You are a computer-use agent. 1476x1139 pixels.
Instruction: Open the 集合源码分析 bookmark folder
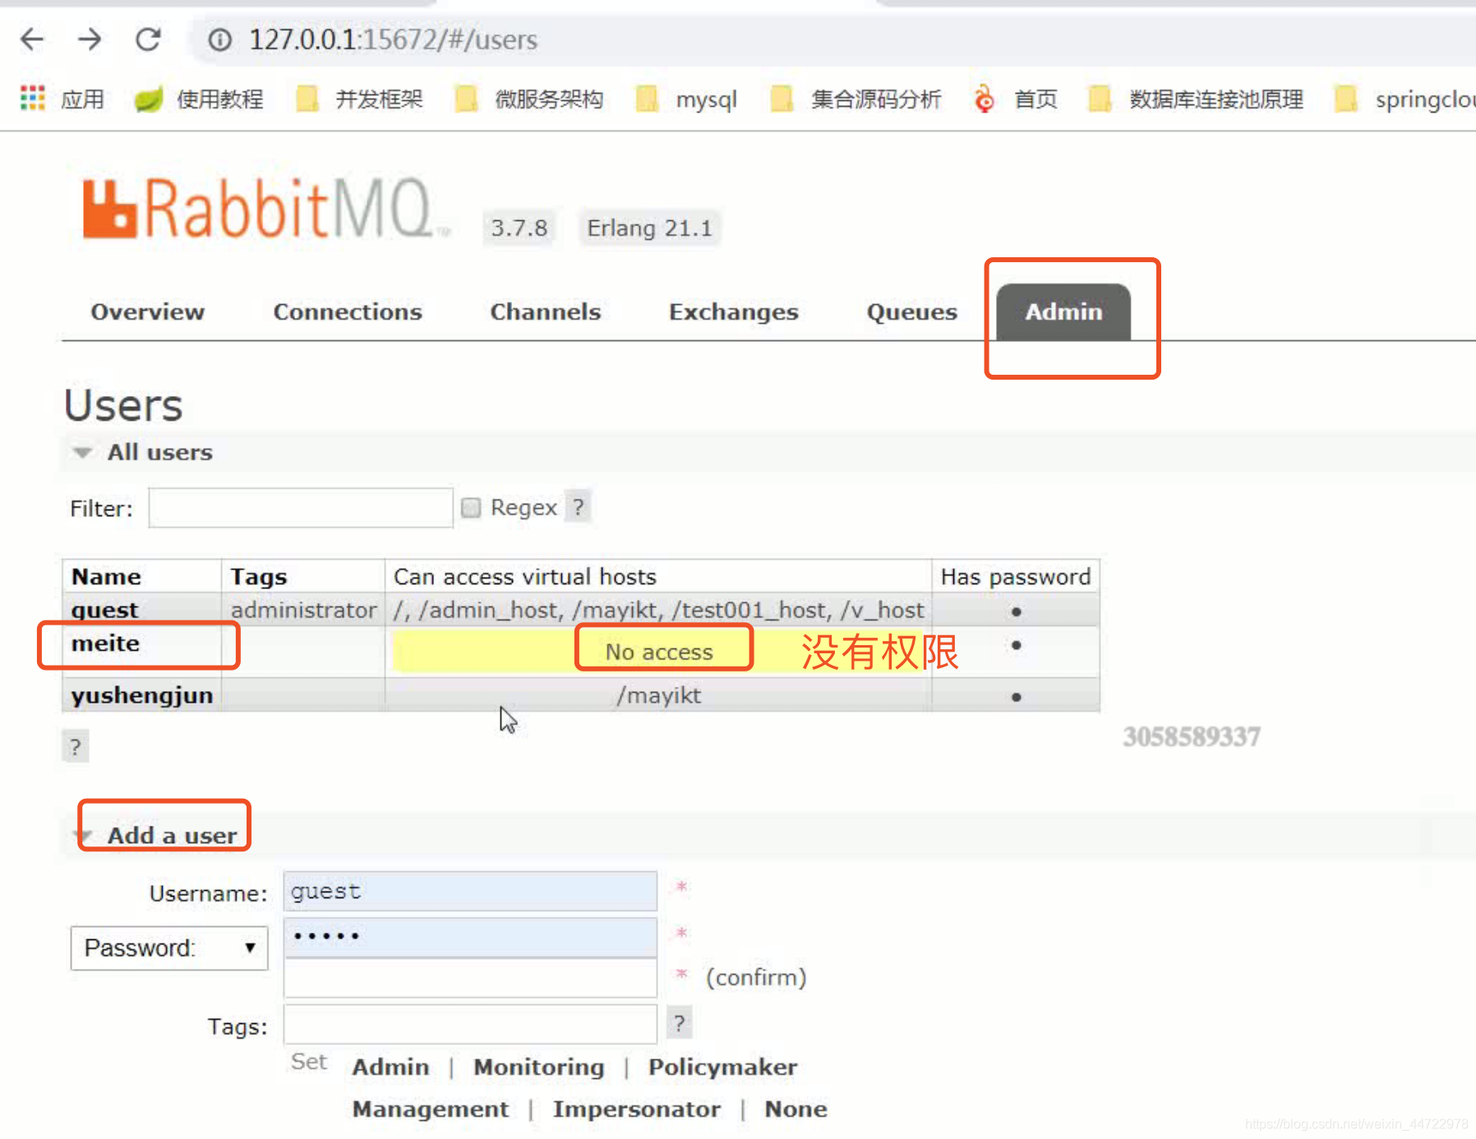point(856,99)
